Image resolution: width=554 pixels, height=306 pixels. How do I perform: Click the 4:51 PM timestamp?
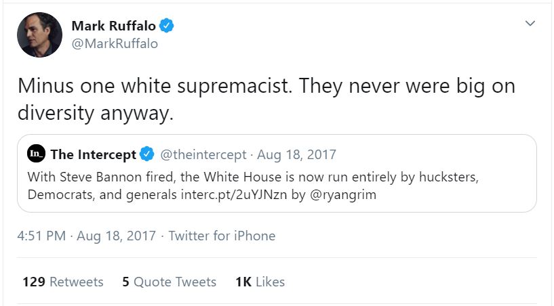tap(41, 236)
